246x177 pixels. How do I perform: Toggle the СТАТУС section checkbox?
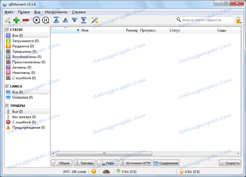(x=7, y=29)
